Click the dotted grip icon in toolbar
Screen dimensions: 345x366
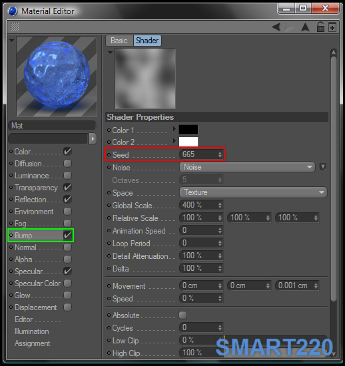(15, 27)
